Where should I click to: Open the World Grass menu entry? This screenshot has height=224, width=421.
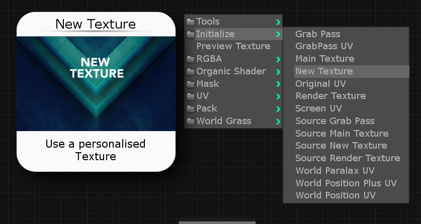(x=233, y=121)
